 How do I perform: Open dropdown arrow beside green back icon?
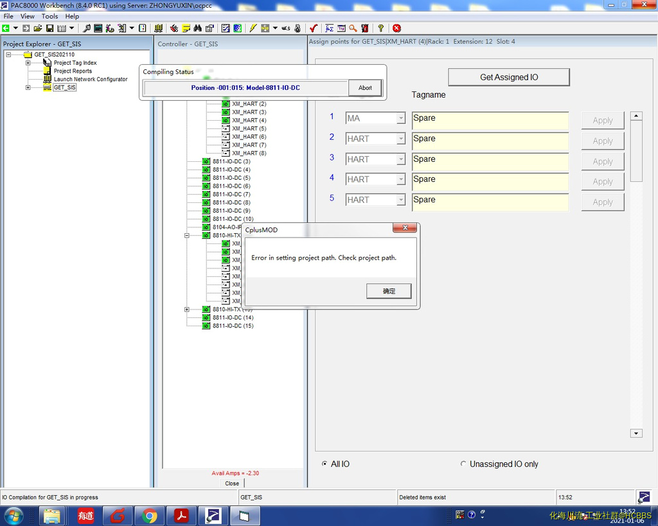pyautogui.click(x=15, y=28)
